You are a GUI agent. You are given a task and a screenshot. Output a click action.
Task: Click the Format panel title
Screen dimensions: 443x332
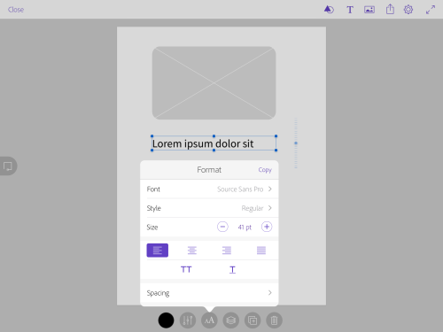click(x=209, y=170)
